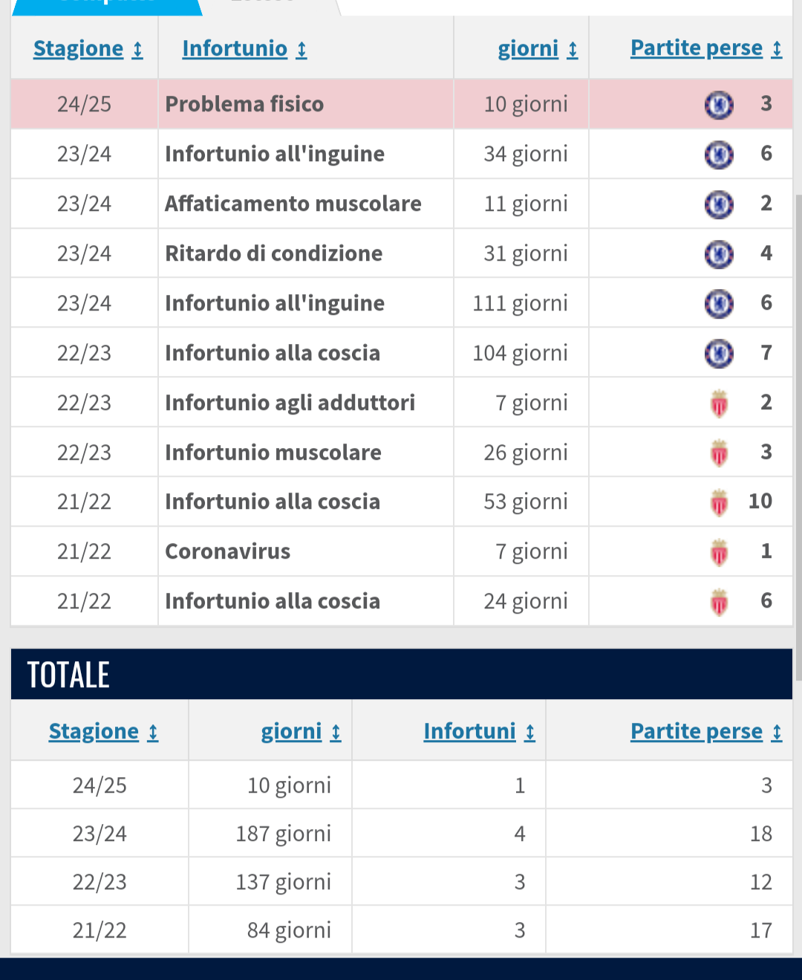
Task: Click Monaco crest in Infortunio agli adduttori row
Action: pyautogui.click(x=719, y=403)
